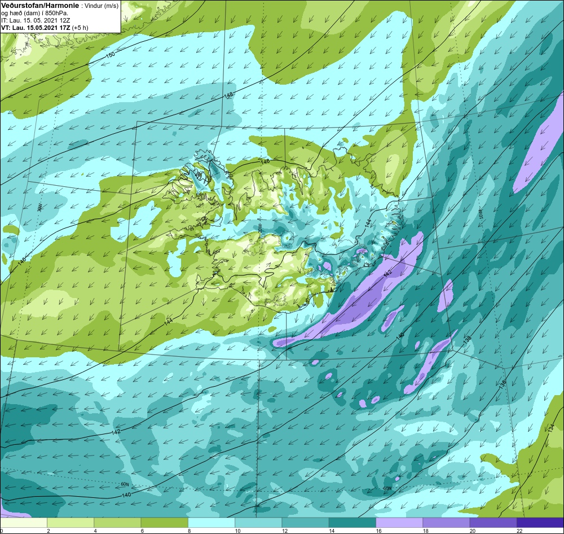Screen dimensions: 564x534
Task: Click the 4–6 m/s green legend swatch
Action: (117, 522)
